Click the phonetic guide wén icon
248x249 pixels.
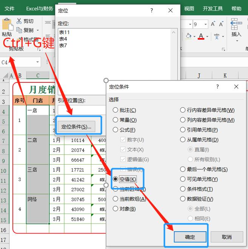pyautogui.click(x=217, y=36)
